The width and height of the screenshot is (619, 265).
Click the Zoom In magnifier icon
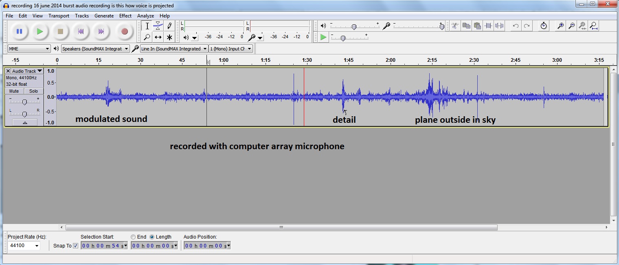(560, 26)
